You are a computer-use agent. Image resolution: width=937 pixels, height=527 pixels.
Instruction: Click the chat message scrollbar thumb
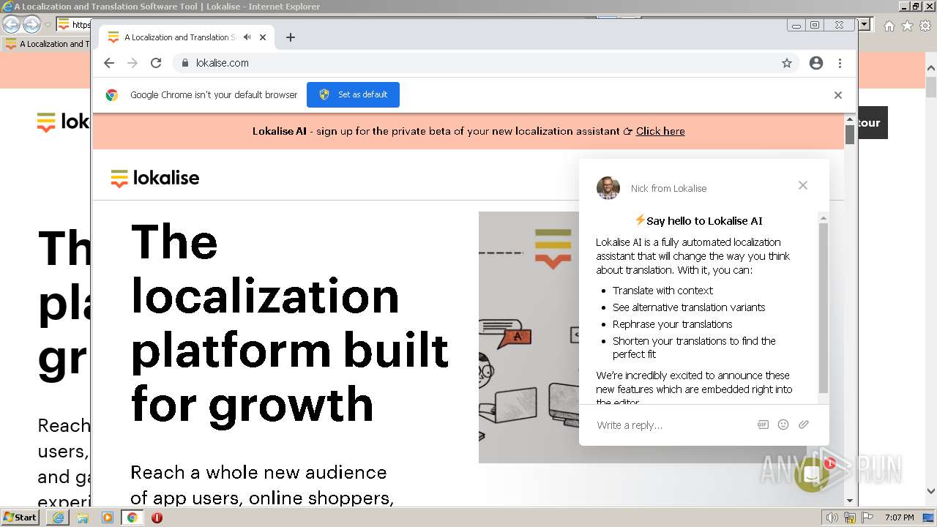pos(824,307)
